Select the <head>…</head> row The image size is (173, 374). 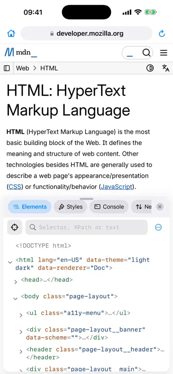47,280
